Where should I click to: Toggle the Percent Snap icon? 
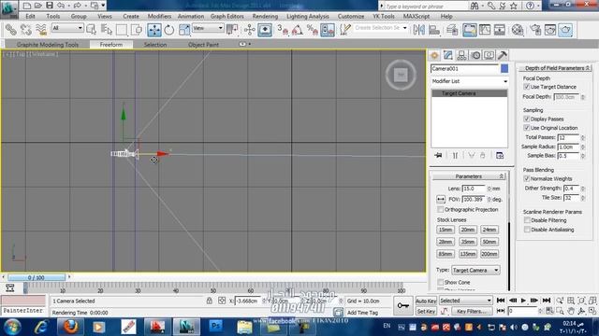[x=312, y=30]
